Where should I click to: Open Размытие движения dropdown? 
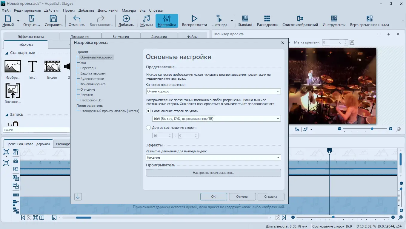[213, 157]
